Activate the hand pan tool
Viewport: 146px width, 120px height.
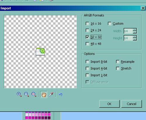pyautogui.click(x=44, y=94)
